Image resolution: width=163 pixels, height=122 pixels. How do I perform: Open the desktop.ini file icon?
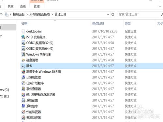click(23, 32)
